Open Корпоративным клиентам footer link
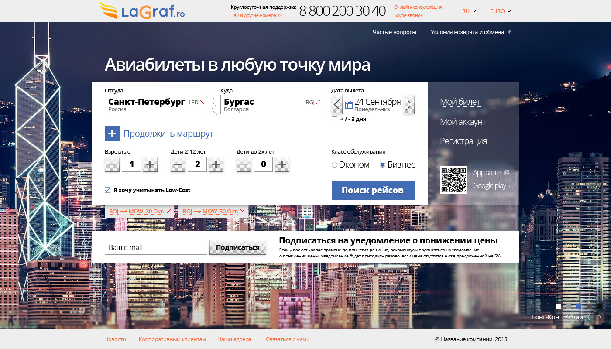This screenshot has width=611, height=349. click(x=172, y=339)
